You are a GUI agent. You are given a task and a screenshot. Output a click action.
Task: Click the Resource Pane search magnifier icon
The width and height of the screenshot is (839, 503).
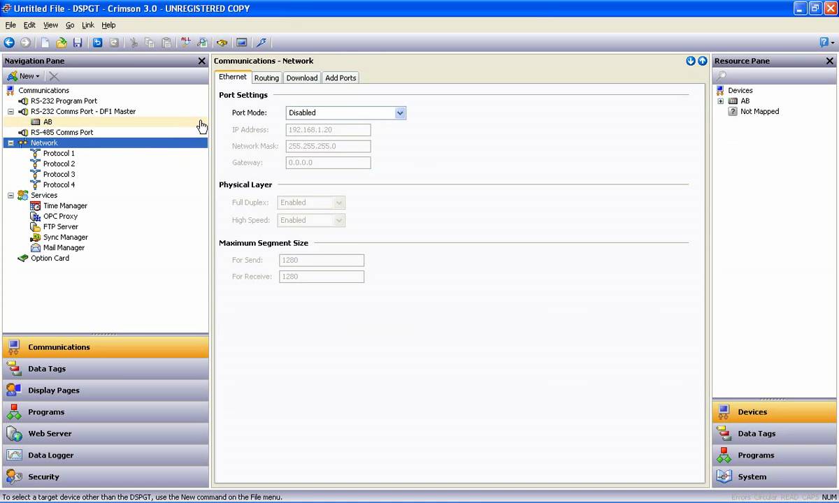722,75
